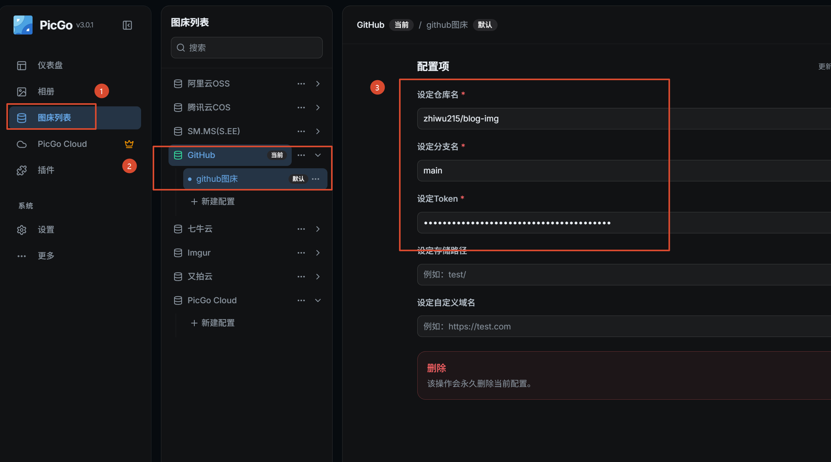Click GitHub in the breadcrumb header
This screenshot has width=831, height=462.
pos(370,25)
